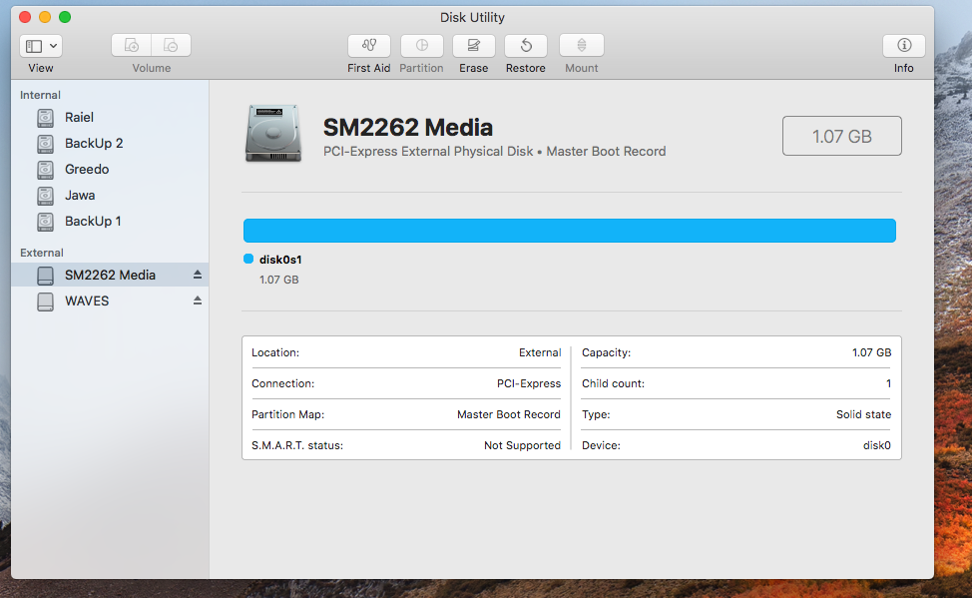972x598 pixels.
Task: Click the Remove Volume minus icon
Action: [171, 45]
